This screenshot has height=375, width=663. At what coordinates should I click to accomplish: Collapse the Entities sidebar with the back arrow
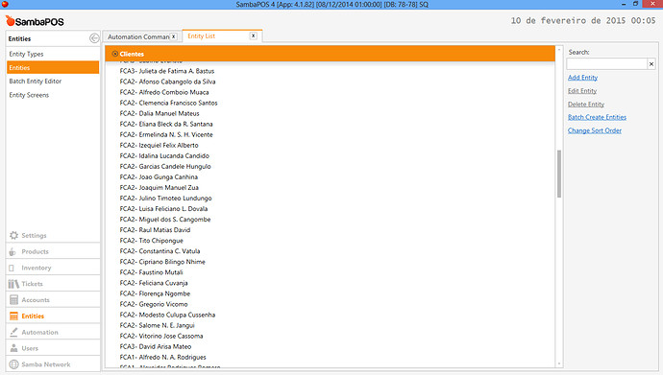point(94,38)
